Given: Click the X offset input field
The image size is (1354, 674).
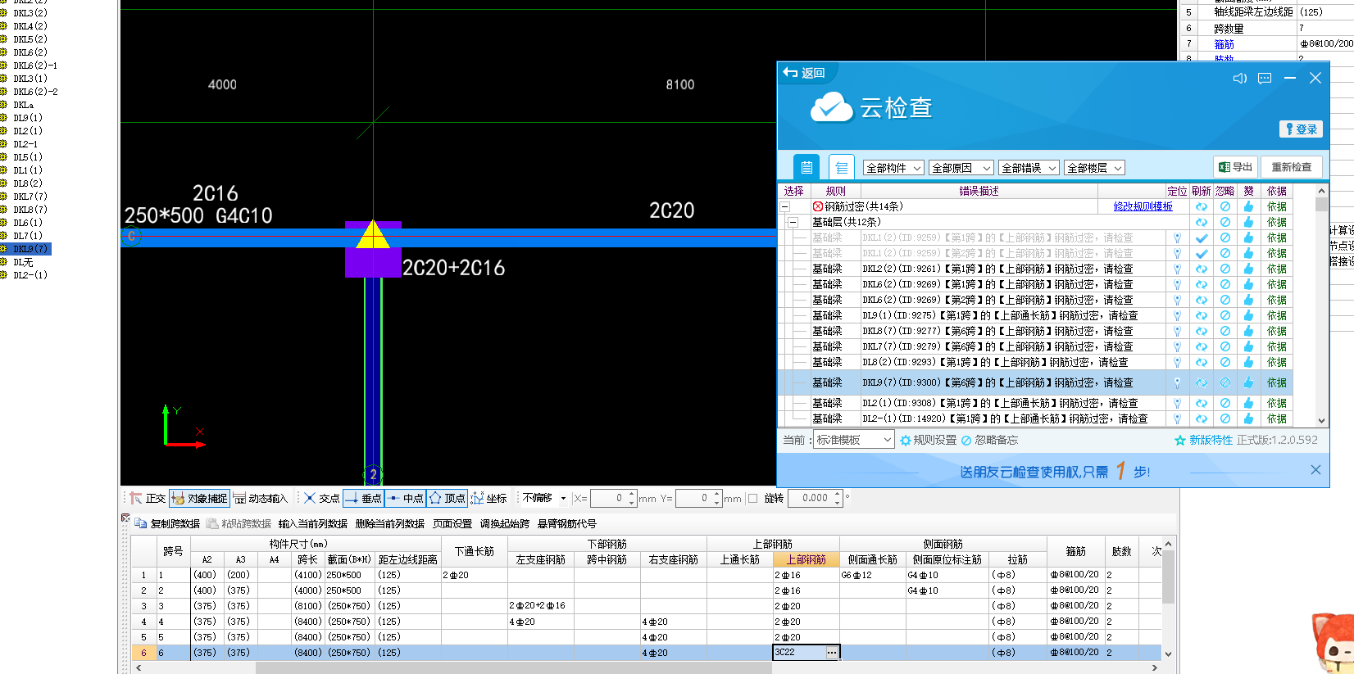Looking at the screenshot, I should (x=614, y=498).
